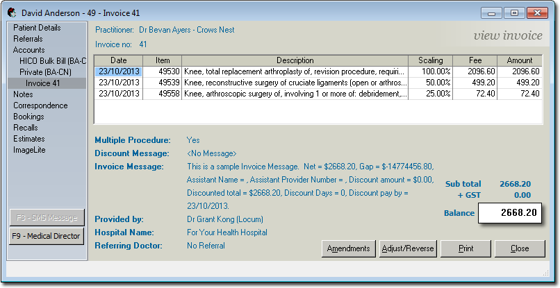Go to Correspondence section
Viewport: 560px width, 288px height.
pos(40,105)
